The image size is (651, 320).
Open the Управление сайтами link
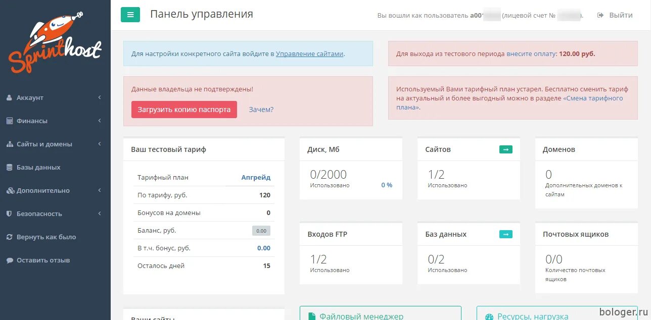pyautogui.click(x=308, y=53)
